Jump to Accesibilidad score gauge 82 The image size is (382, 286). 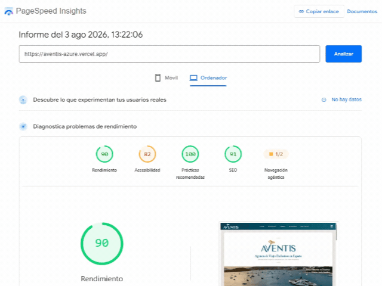[x=147, y=154]
